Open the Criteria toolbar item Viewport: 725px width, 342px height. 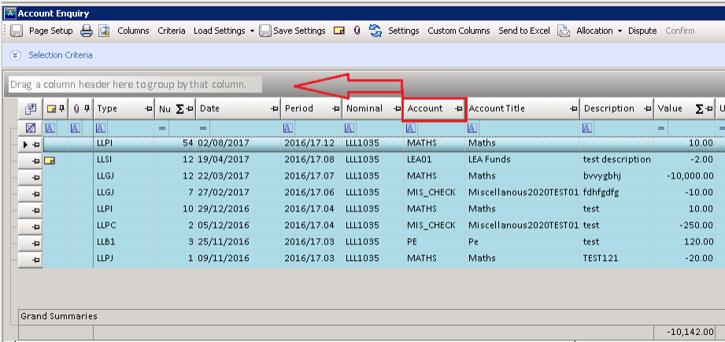click(172, 31)
